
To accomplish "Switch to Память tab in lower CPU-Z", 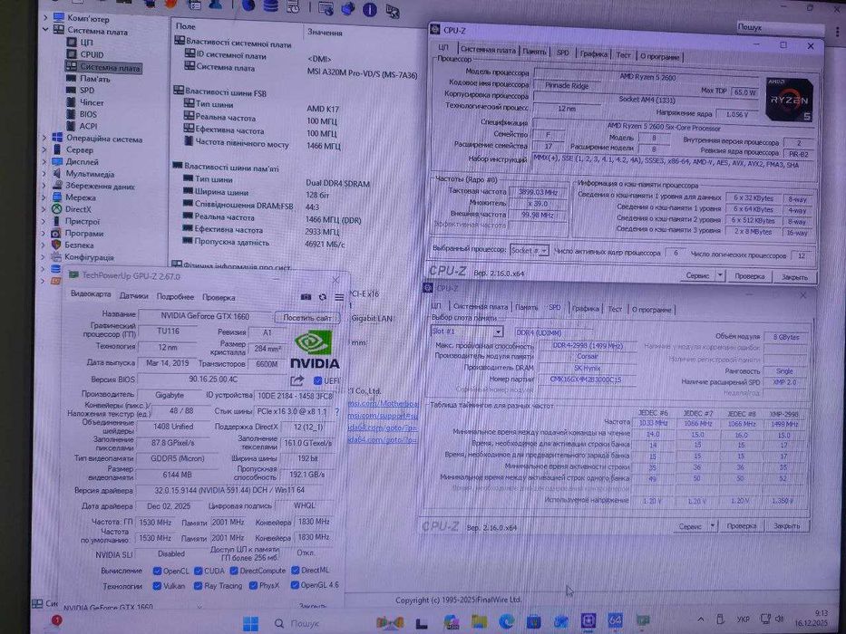I will (x=526, y=307).
